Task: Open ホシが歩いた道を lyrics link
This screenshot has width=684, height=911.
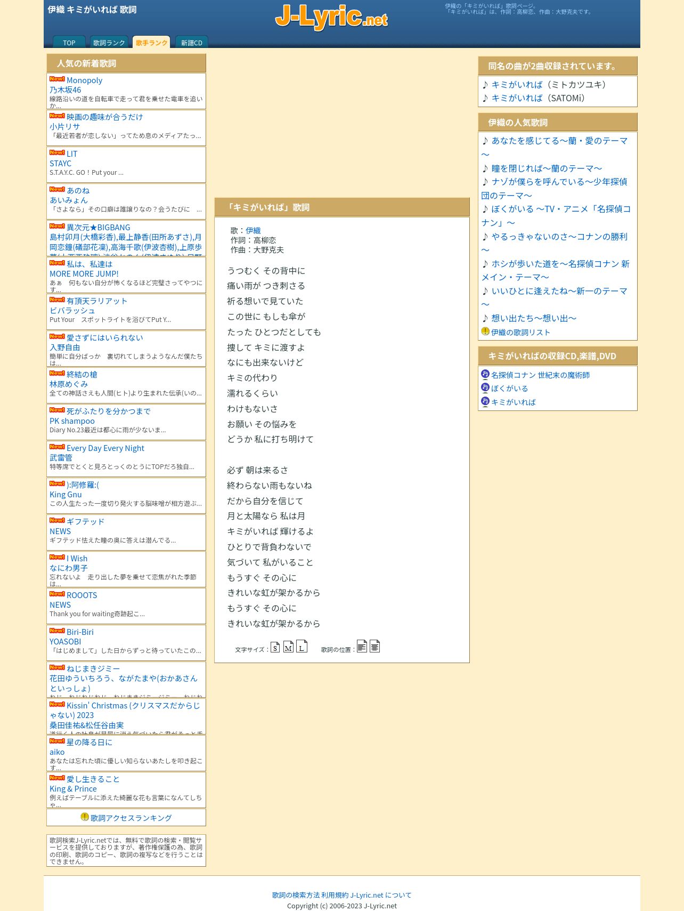Action: tap(556, 270)
